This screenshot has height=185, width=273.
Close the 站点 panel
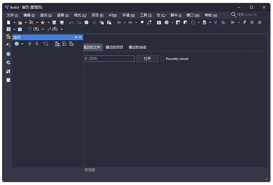[81, 37]
